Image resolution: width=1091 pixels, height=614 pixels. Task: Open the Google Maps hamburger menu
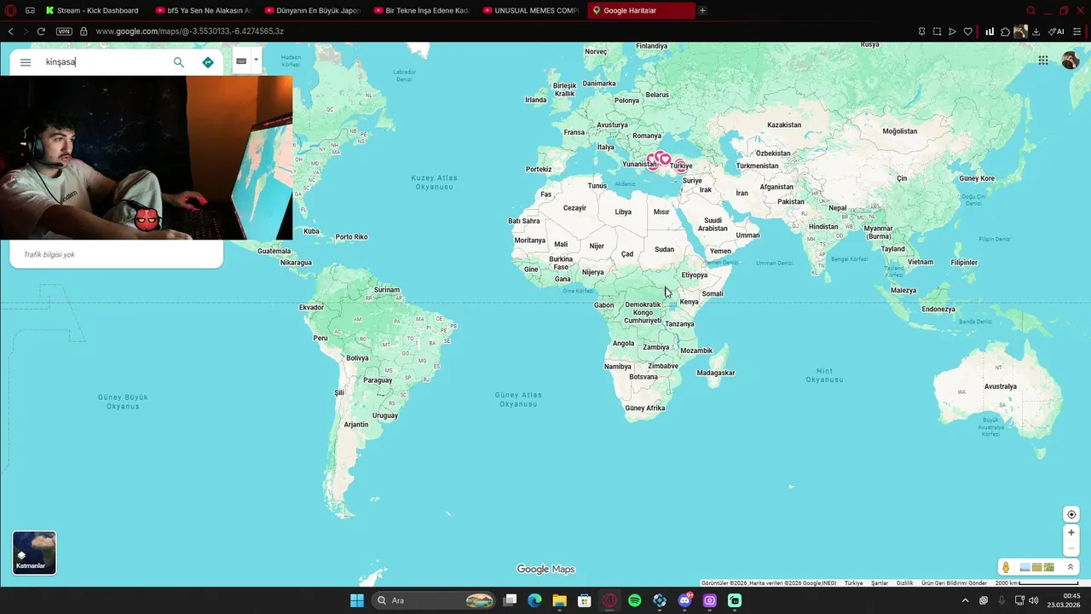[26, 62]
